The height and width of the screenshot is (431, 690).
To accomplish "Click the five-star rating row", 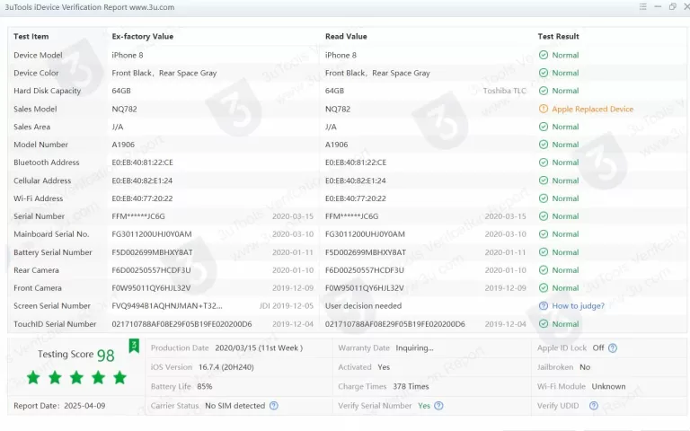I will click(76, 378).
